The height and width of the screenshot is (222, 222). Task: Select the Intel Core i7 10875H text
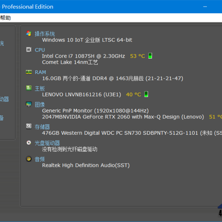pyautogui.click(x=84, y=56)
